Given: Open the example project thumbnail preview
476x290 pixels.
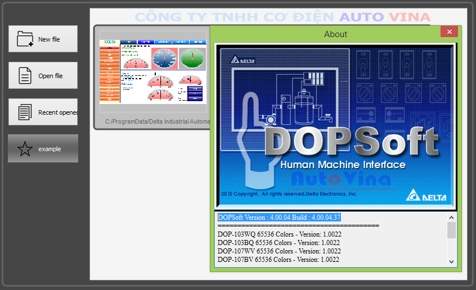Looking at the screenshot, I should [x=153, y=71].
